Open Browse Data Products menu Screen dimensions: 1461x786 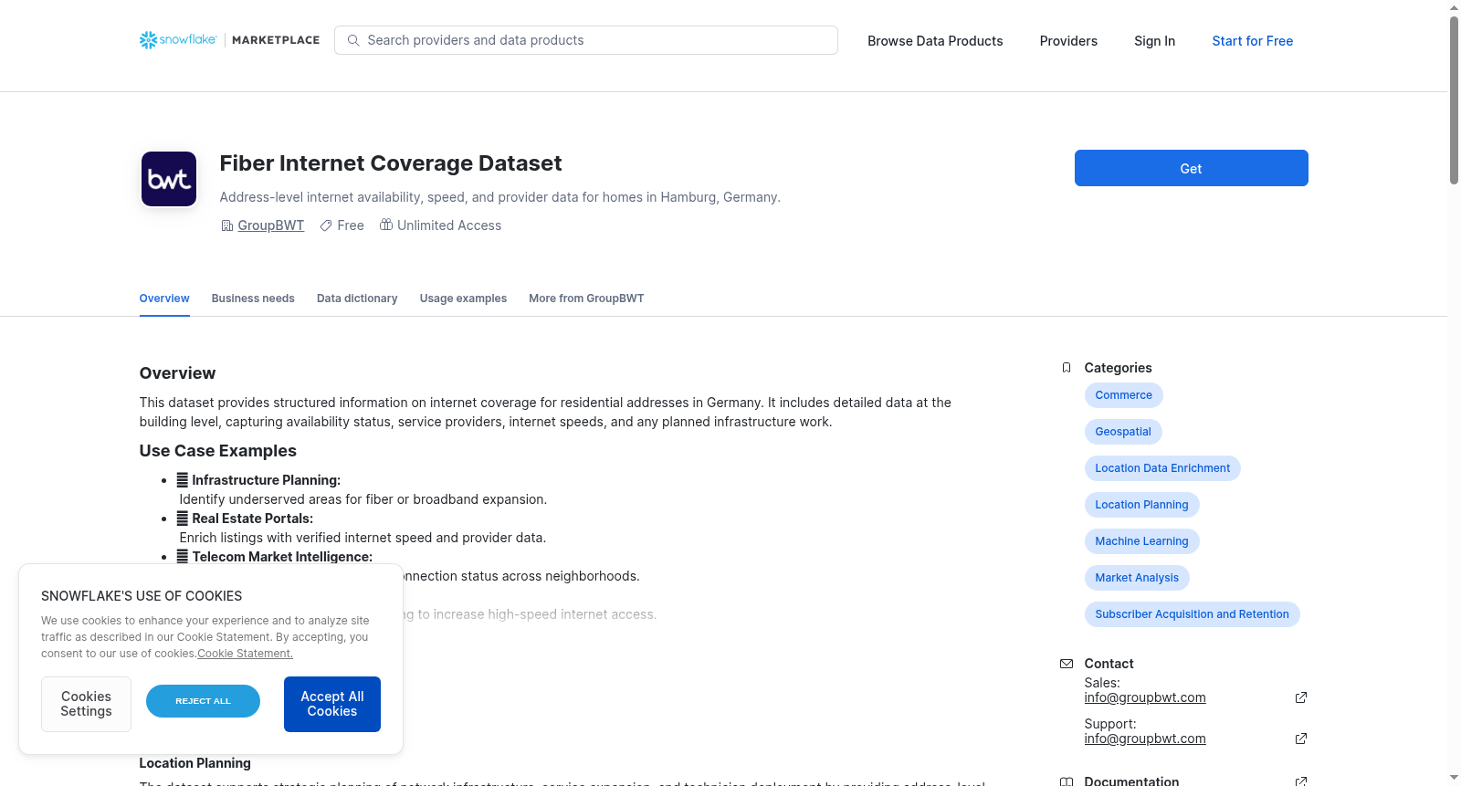[x=935, y=41]
